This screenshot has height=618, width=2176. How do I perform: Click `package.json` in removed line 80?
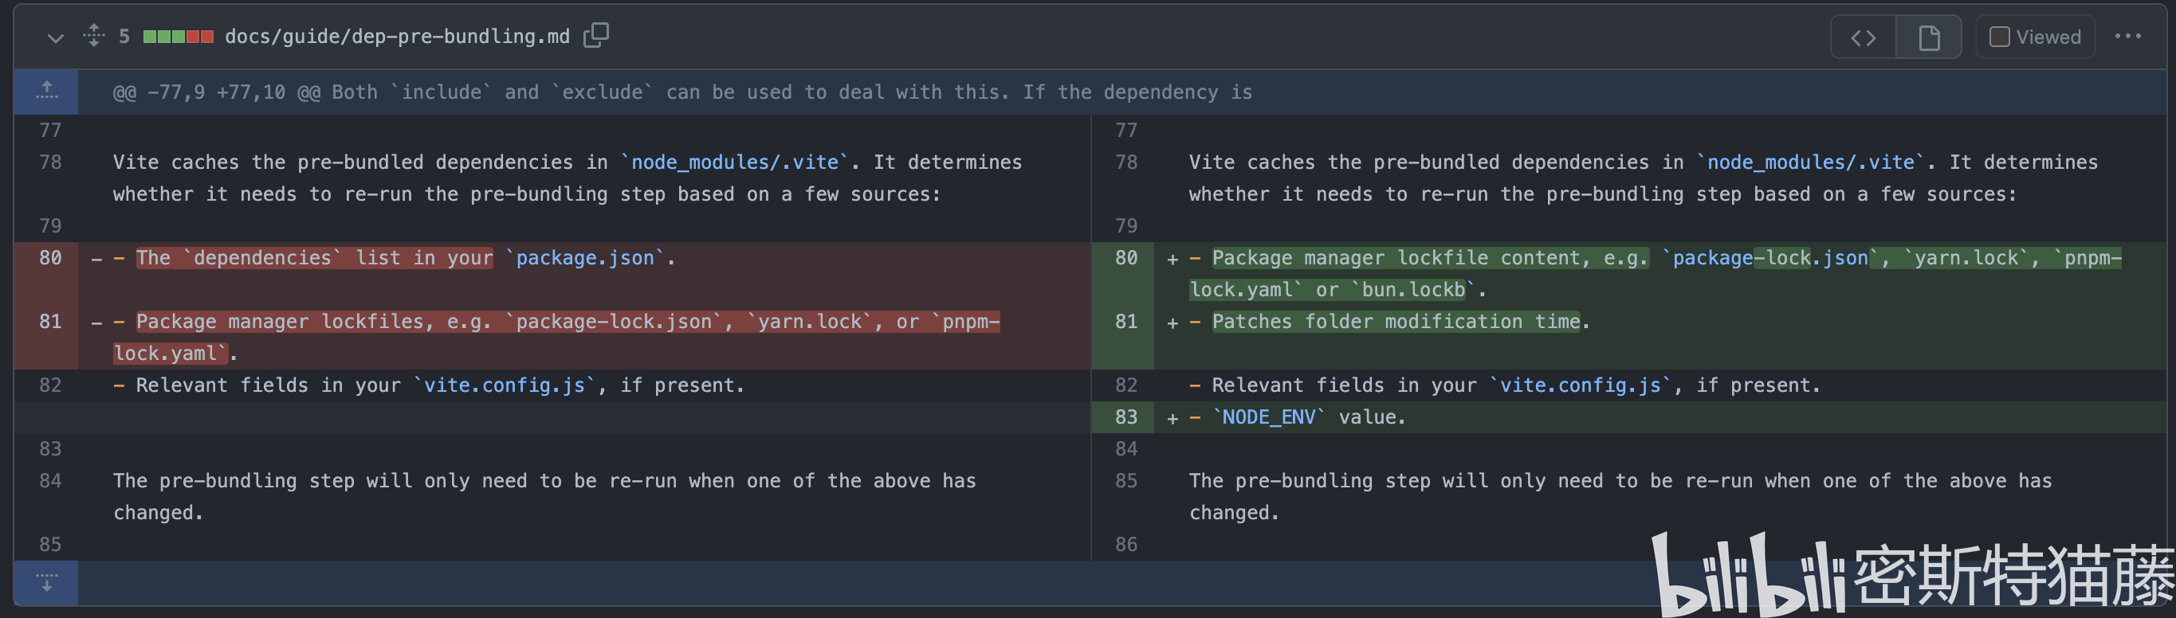tap(585, 258)
